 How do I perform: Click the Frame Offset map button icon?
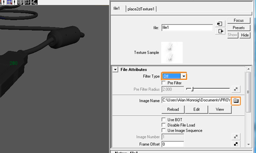click(236, 144)
